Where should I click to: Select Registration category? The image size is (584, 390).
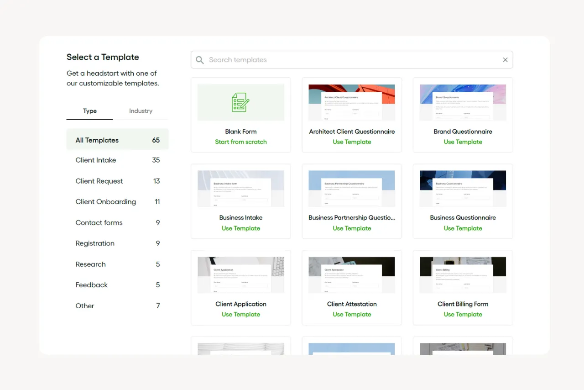click(118, 243)
